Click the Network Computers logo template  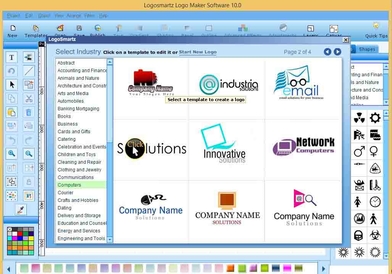tap(303, 146)
